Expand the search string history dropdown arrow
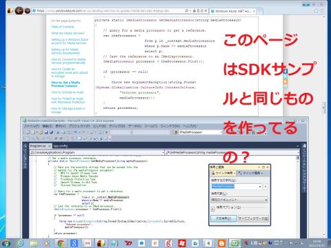The height and width of the screenshot is (248, 331). (x=260, y=187)
